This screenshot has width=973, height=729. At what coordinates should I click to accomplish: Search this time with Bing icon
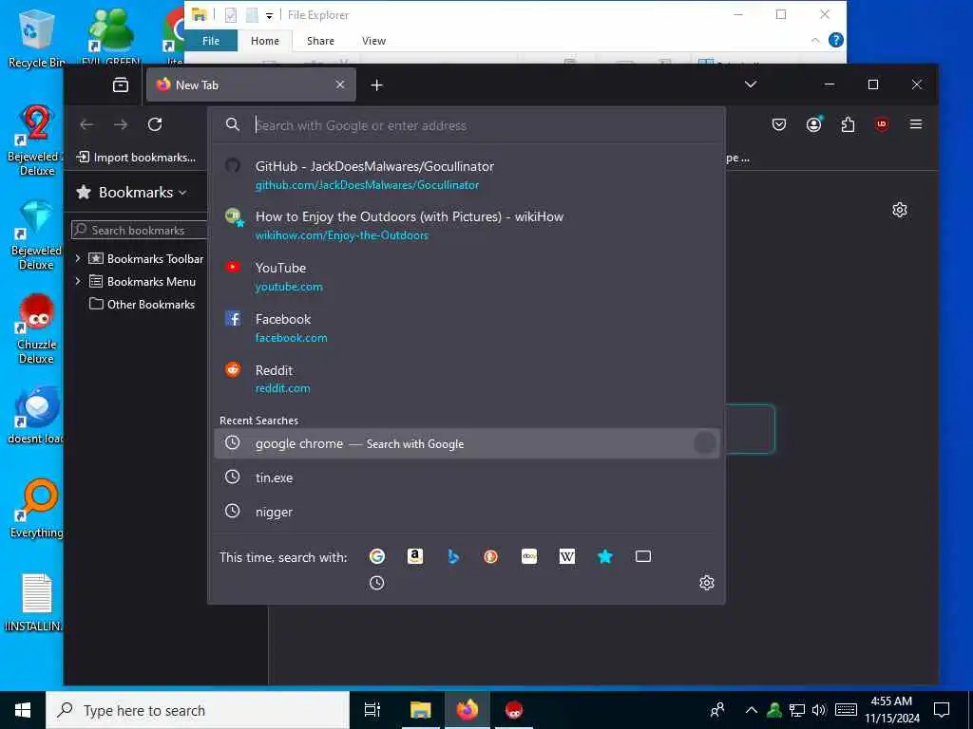coord(453,556)
